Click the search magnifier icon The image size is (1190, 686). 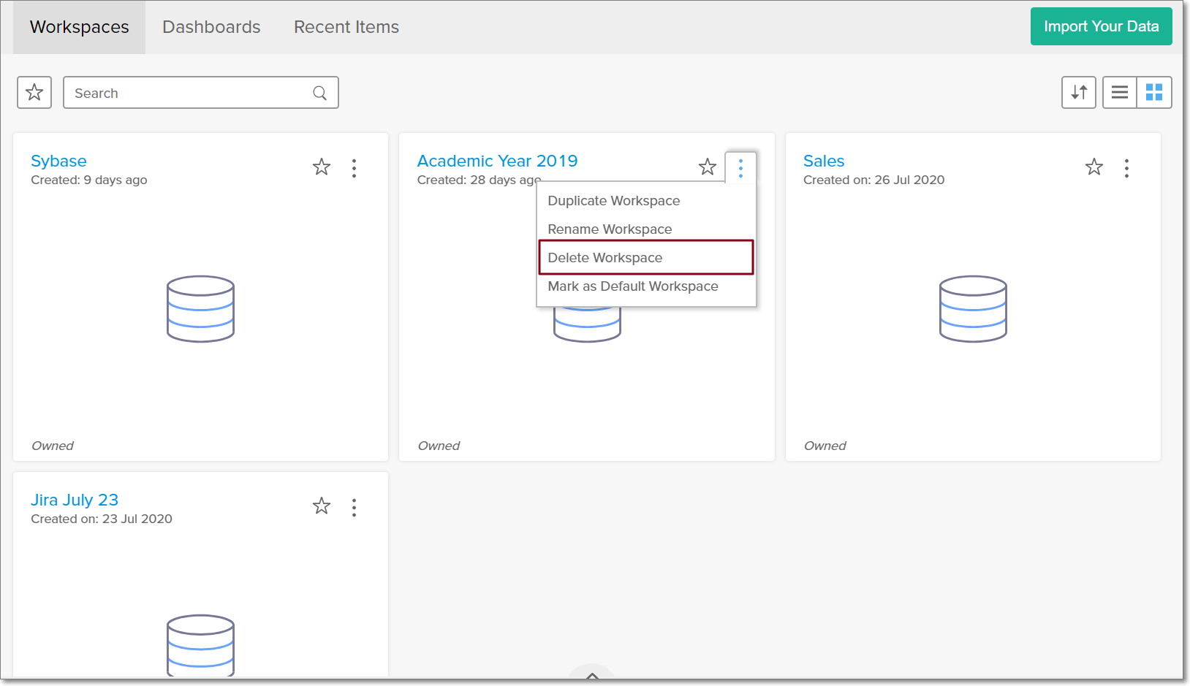click(319, 93)
